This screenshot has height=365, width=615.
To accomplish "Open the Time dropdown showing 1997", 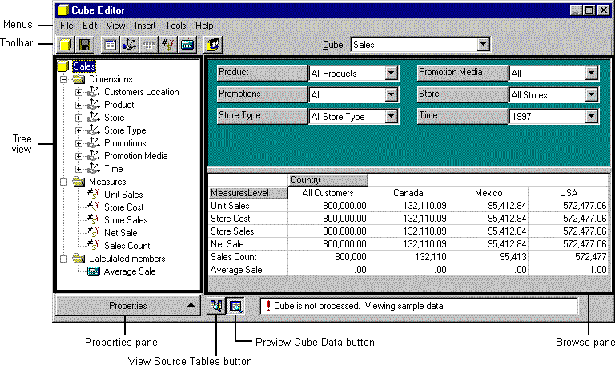I will pyautogui.click(x=592, y=117).
